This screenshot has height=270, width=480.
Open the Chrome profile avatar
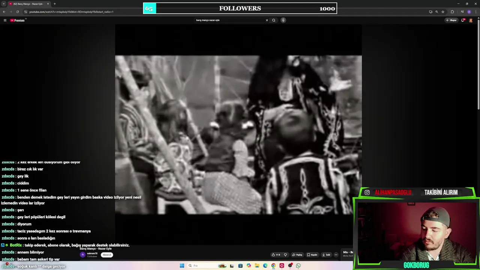(469, 12)
